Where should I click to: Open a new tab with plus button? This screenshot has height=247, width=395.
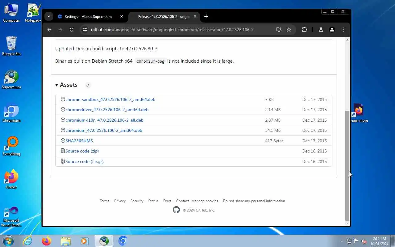(206, 16)
